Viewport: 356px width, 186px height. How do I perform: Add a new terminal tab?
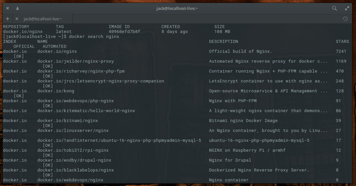8,19
